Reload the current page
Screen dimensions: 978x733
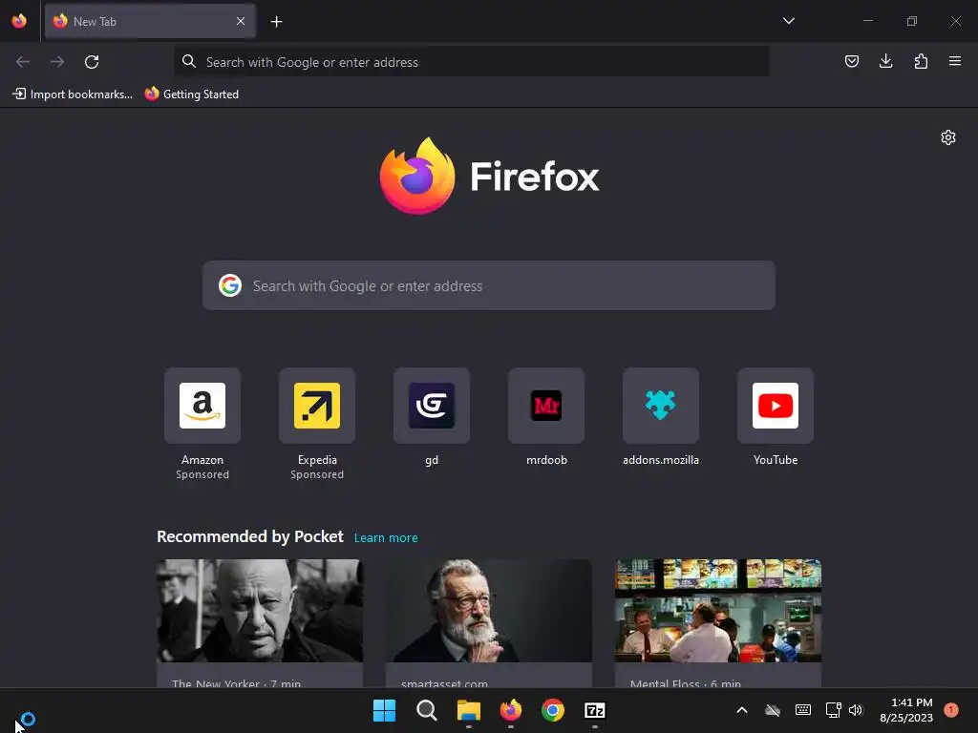click(92, 62)
